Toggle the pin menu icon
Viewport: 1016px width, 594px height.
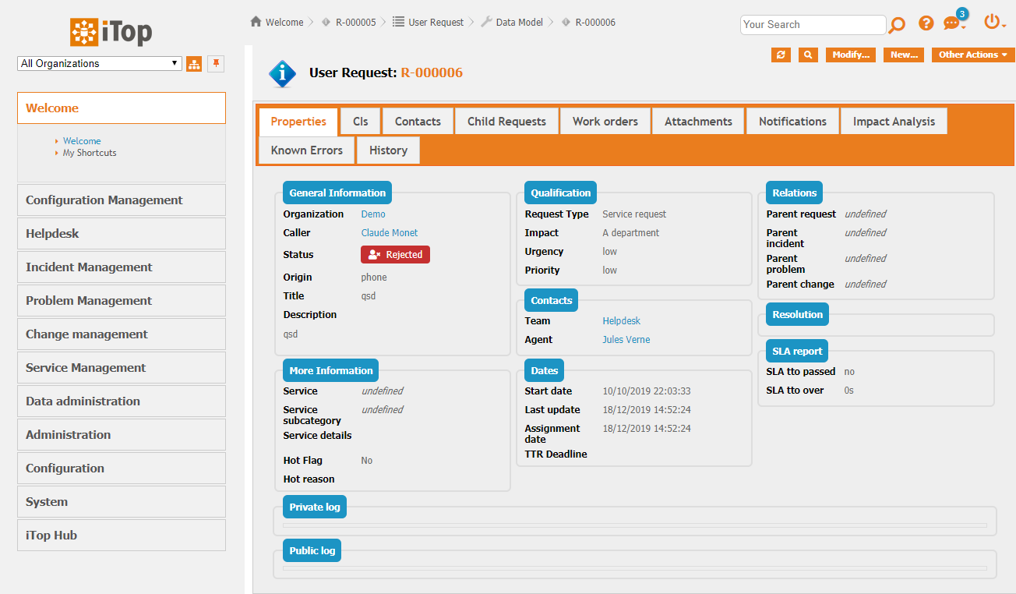pyautogui.click(x=216, y=64)
